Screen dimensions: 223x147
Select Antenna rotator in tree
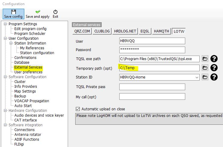coord(28,135)
